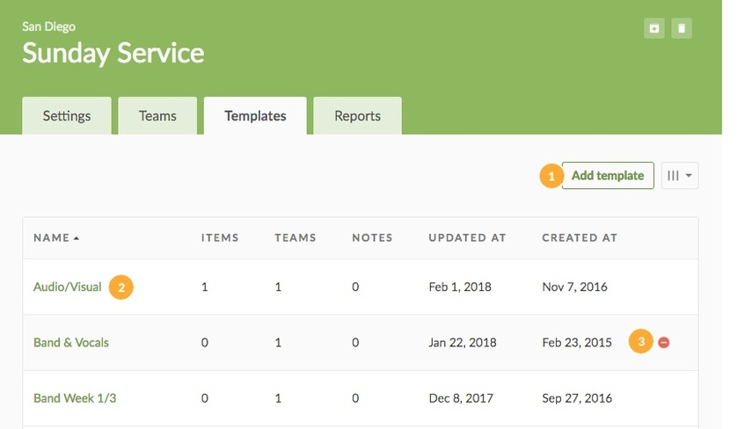
Task: Switch to the Settings tab
Action: (x=67, y=116)
